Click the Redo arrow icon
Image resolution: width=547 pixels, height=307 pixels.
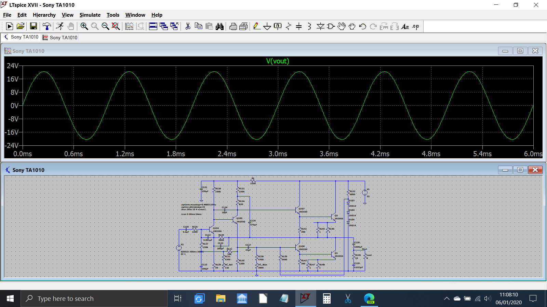(x=373, y=26)
